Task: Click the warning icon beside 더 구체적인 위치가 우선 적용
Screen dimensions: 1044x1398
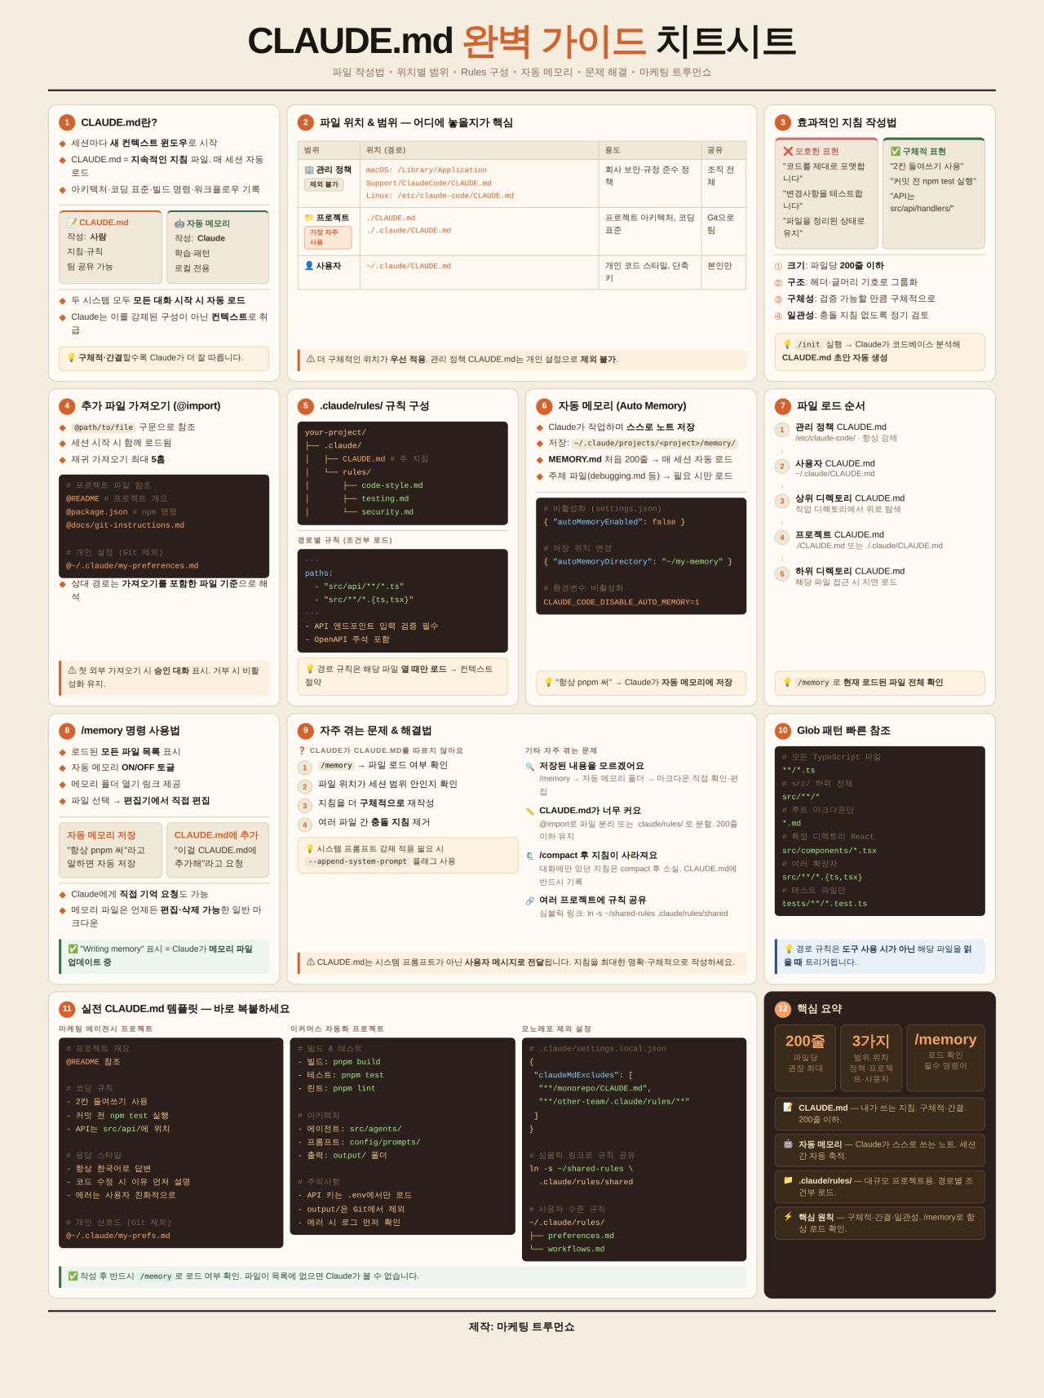Action: (311, 359)
